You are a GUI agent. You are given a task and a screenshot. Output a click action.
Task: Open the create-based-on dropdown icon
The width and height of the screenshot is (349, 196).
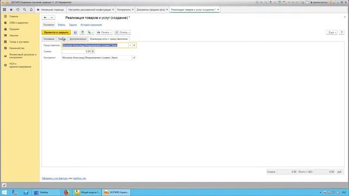click(x=91, y=33)
